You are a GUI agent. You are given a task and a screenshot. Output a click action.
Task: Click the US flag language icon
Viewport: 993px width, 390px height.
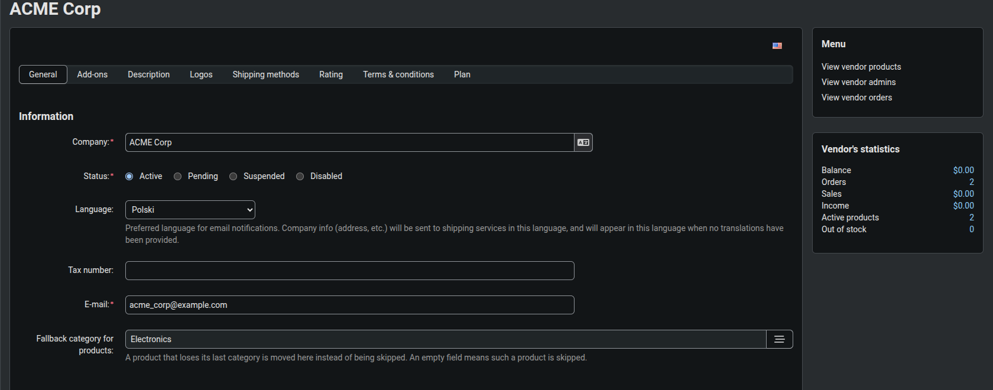pos(777,45)
